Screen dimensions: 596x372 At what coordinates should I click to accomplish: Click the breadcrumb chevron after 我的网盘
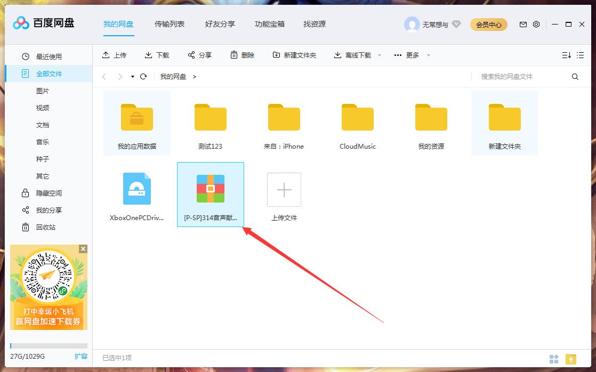point(194,77)
